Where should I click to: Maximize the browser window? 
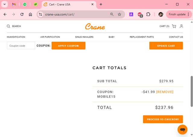coord(177,4)
